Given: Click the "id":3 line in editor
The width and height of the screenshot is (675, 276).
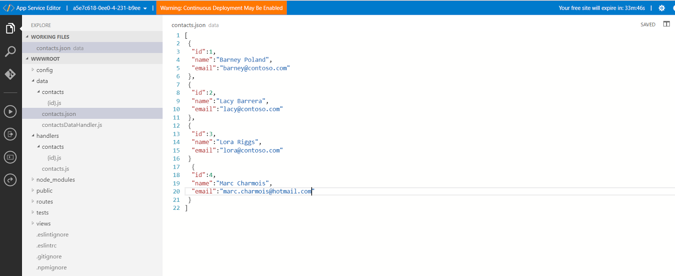Looking at the screenshot, I should click(203, 134).
